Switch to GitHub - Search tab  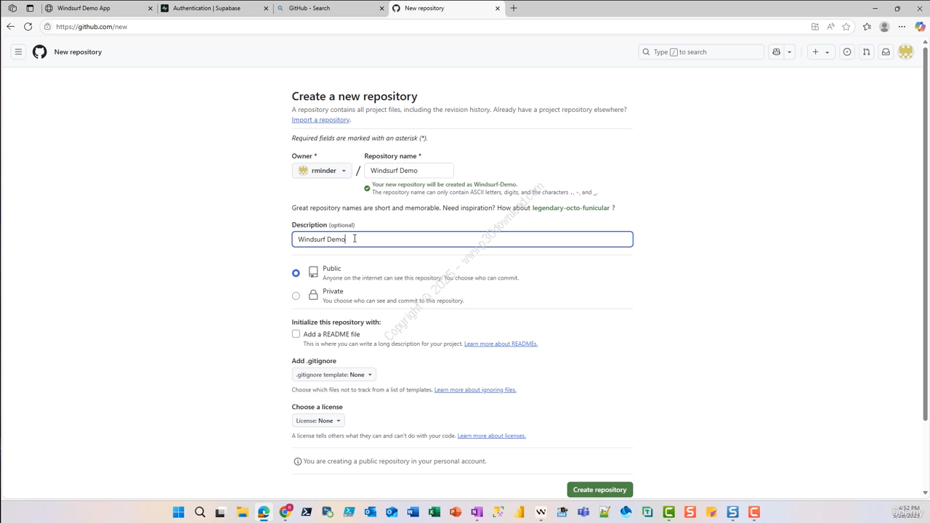coord(331,8)
